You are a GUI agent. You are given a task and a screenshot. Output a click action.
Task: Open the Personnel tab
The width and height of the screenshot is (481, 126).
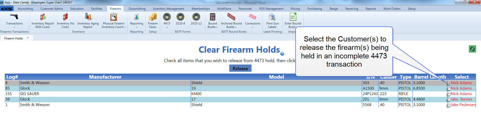click(x=245, y=9)
